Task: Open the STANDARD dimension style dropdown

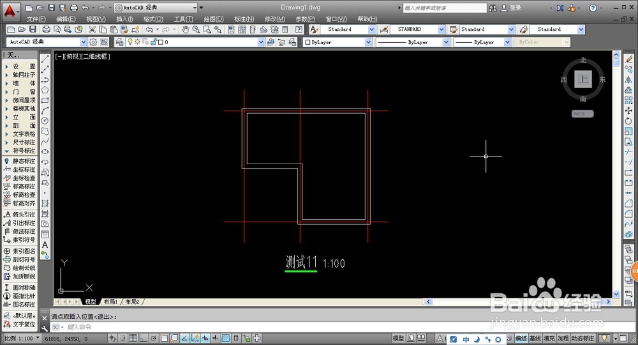Action: (x=441, y=29)
